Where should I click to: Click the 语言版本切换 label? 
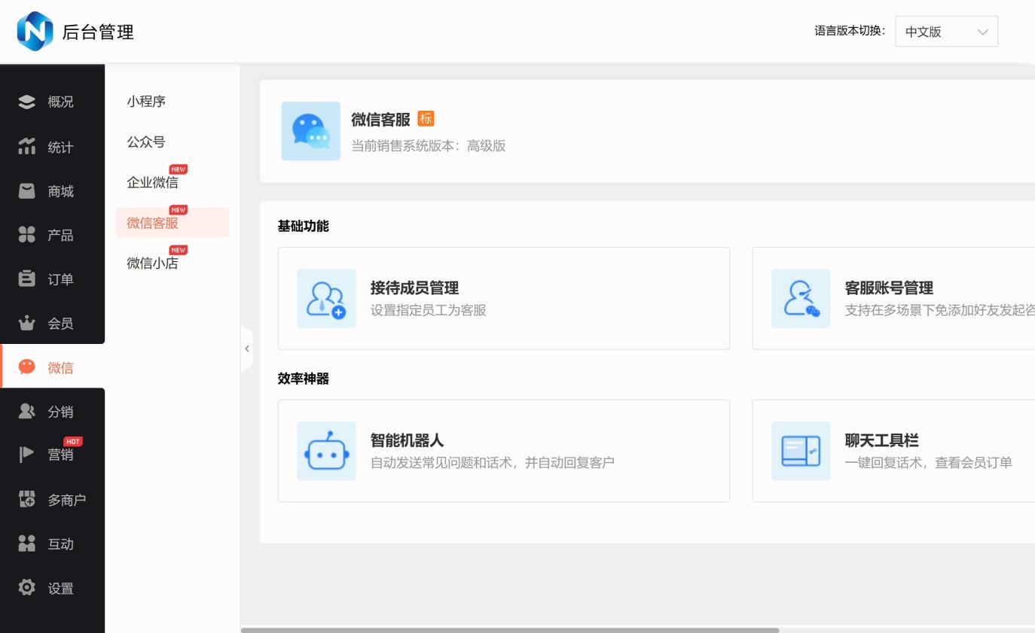pos(850,32)
